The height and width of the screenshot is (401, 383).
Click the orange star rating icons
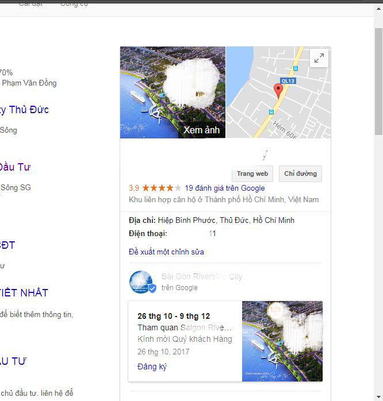(x=162, y=188)
